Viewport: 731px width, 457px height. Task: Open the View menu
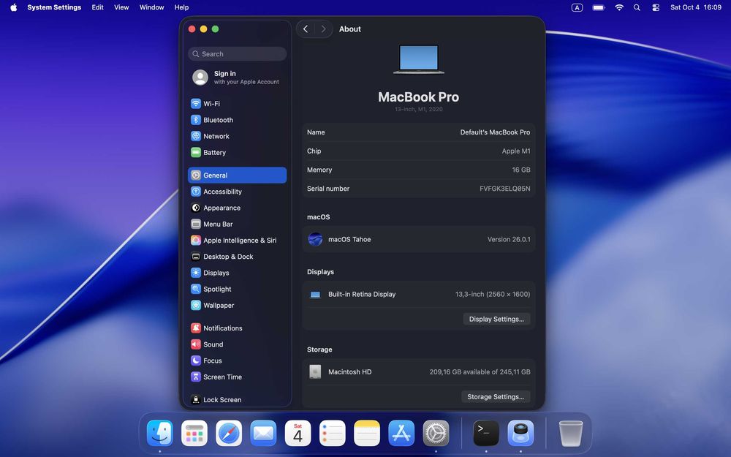point(121,7)
